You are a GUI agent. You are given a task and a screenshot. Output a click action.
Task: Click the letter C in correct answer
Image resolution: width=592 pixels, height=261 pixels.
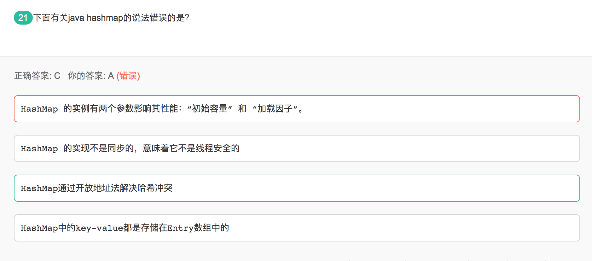57,76
